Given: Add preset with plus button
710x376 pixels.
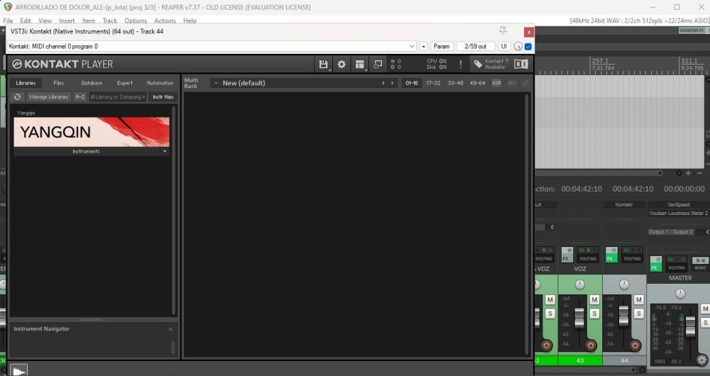Looking at the screenshot, I should pos(423,46).
